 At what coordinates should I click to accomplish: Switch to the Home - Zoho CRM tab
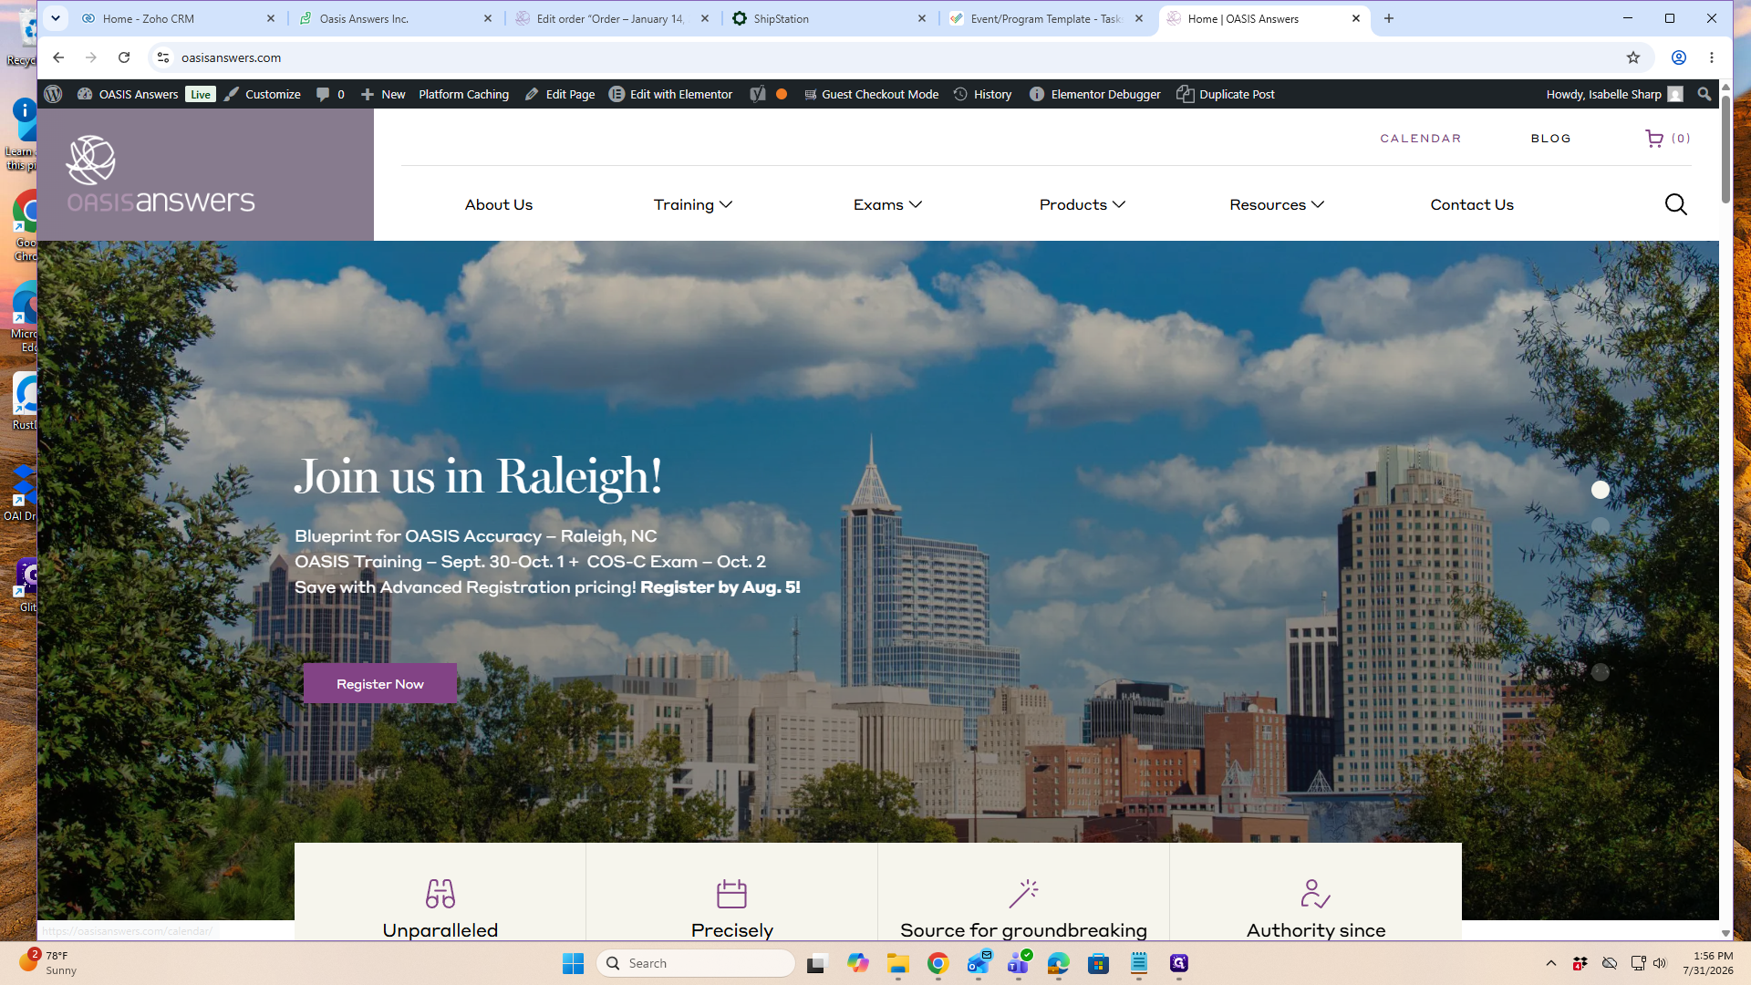pos(179,18)
